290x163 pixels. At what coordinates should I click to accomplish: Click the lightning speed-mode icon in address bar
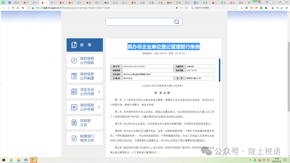click(x=177, y=8)
